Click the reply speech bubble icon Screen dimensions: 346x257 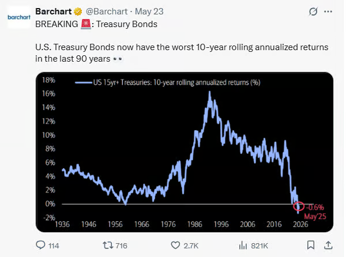point(40,245)
